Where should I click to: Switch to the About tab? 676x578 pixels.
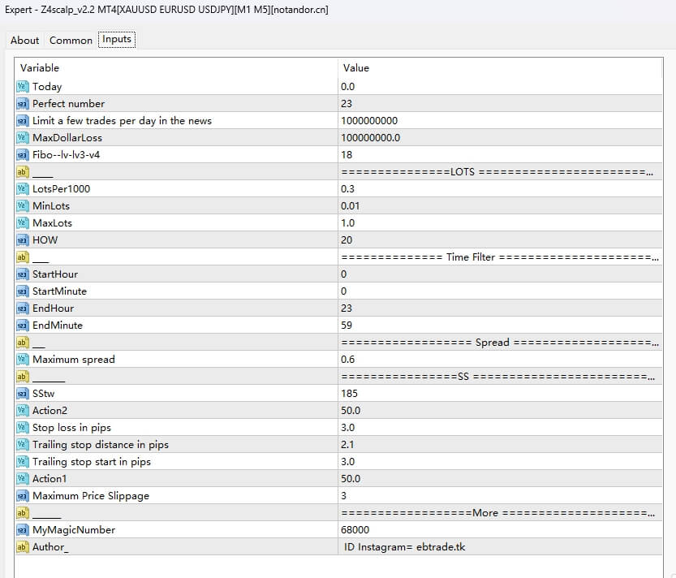click(24, 40)
